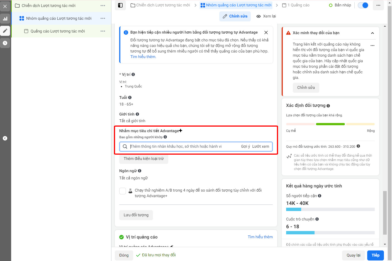Select the pencil edit icon in the sidebar

click(5, 31)
